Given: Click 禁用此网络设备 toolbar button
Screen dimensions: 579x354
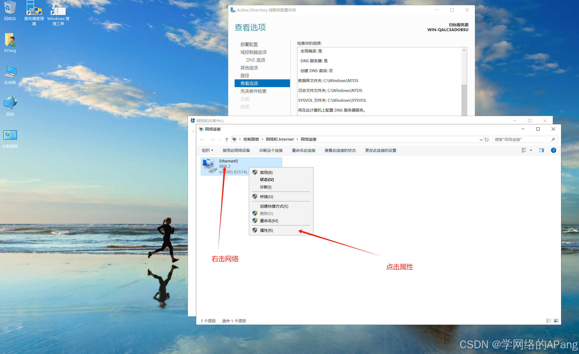Looking at the screenshot, I should coord(236,150).
